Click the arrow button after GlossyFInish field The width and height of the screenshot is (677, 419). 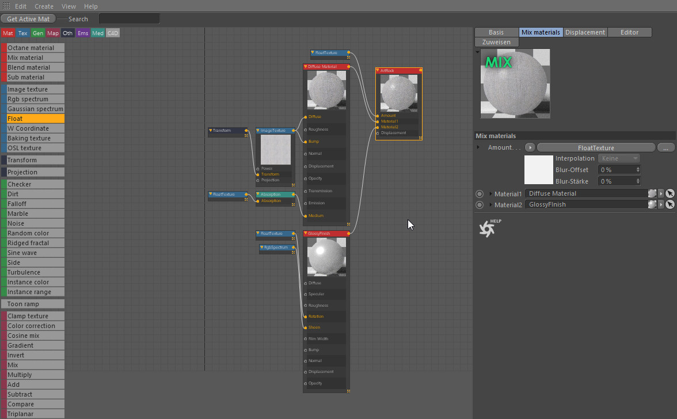[661, 204]
